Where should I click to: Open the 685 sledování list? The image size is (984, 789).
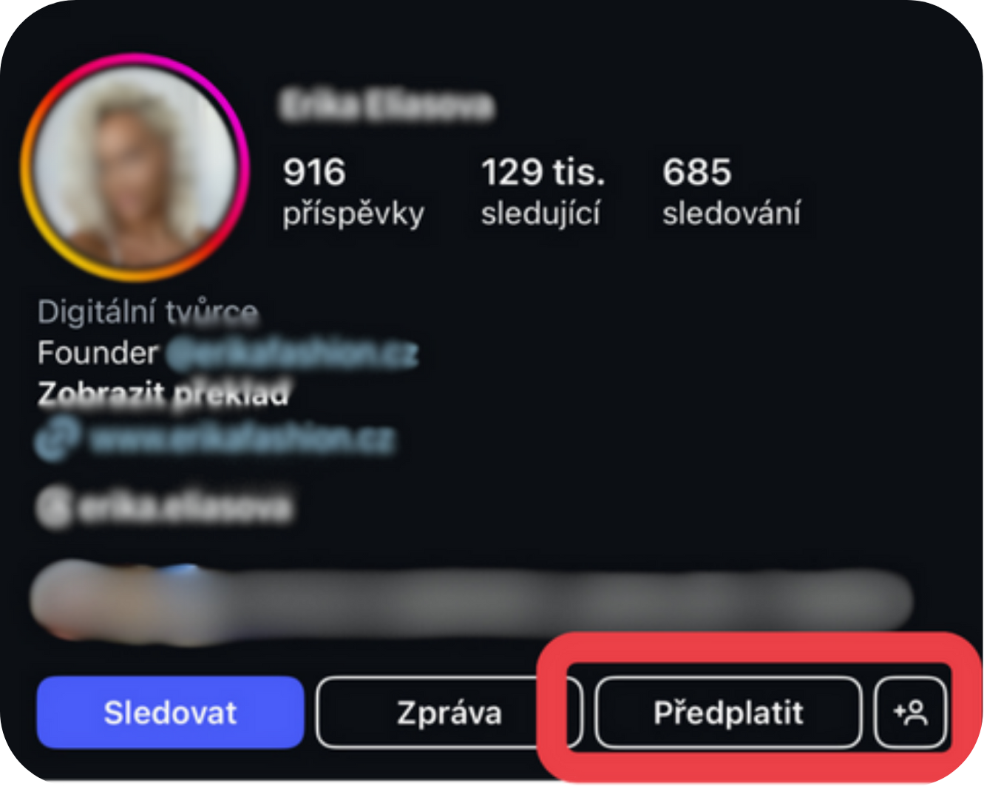(x=731, y=191)
